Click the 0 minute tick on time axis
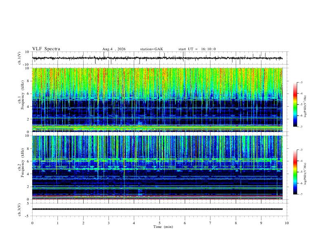The image size is (323, 250). (32, 223)
